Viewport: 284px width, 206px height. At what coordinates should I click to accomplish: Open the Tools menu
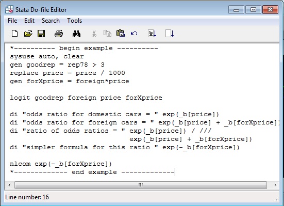[x=74, y=21]
